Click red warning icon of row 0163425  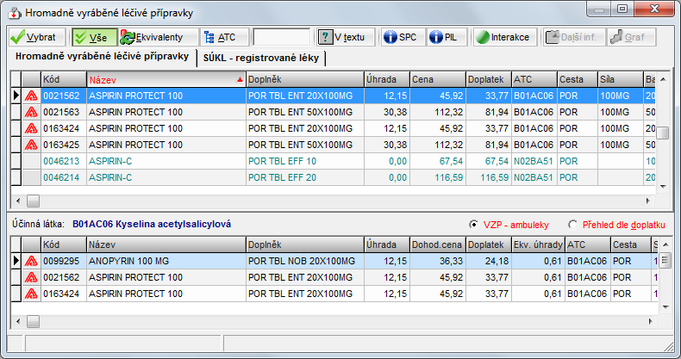point(31,145)
